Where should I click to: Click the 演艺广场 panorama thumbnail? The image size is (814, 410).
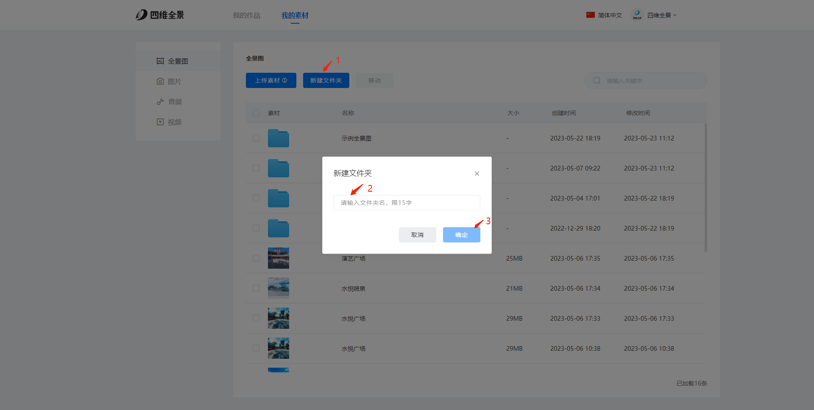coord(278,258)
